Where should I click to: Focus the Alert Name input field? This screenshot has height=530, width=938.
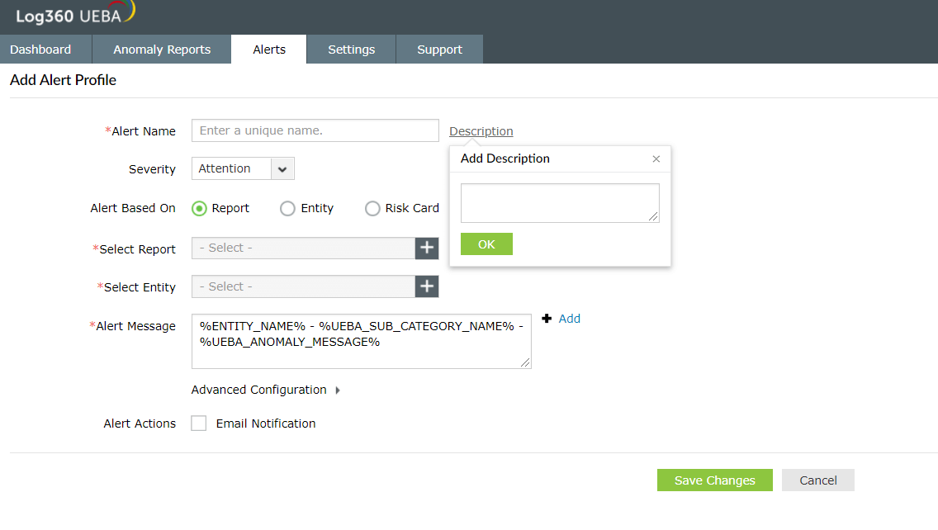[x=315, y=130]
